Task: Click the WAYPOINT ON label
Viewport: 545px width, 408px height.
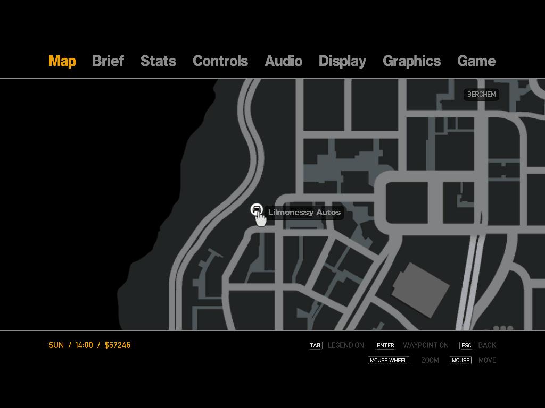Action: [x=426, y=345]
